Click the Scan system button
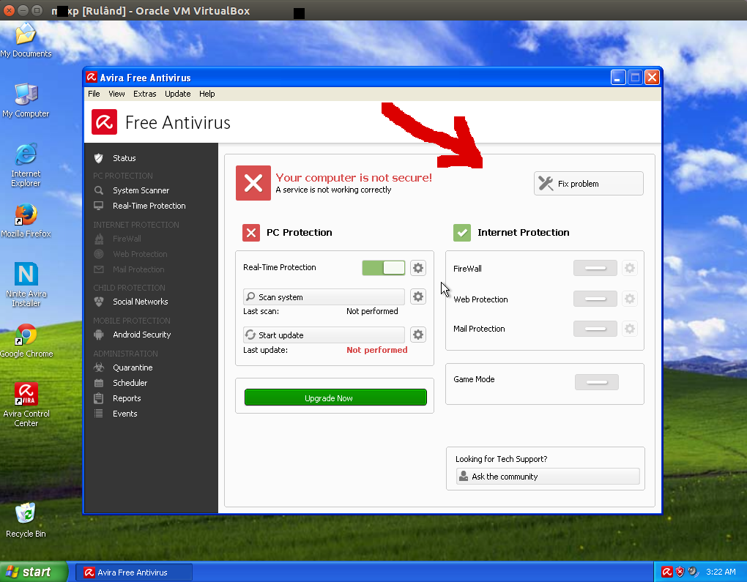747x582 pixels. coord(324,296)
